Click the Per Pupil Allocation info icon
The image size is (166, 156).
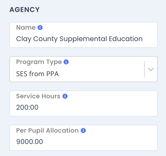point(83,131)
